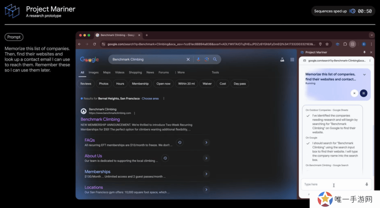Screen dimensions: 380x208
Task: Open the three-dot menu beside Choose area
Action: click(x=164, y=98)
